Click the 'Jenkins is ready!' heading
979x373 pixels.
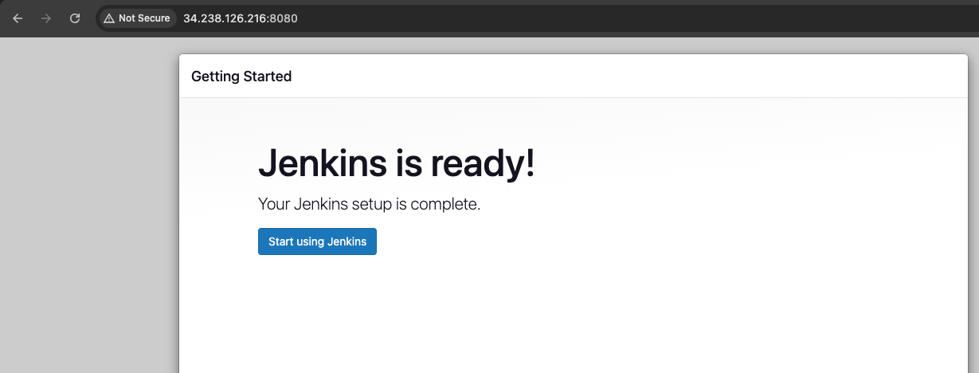point(397,164)
